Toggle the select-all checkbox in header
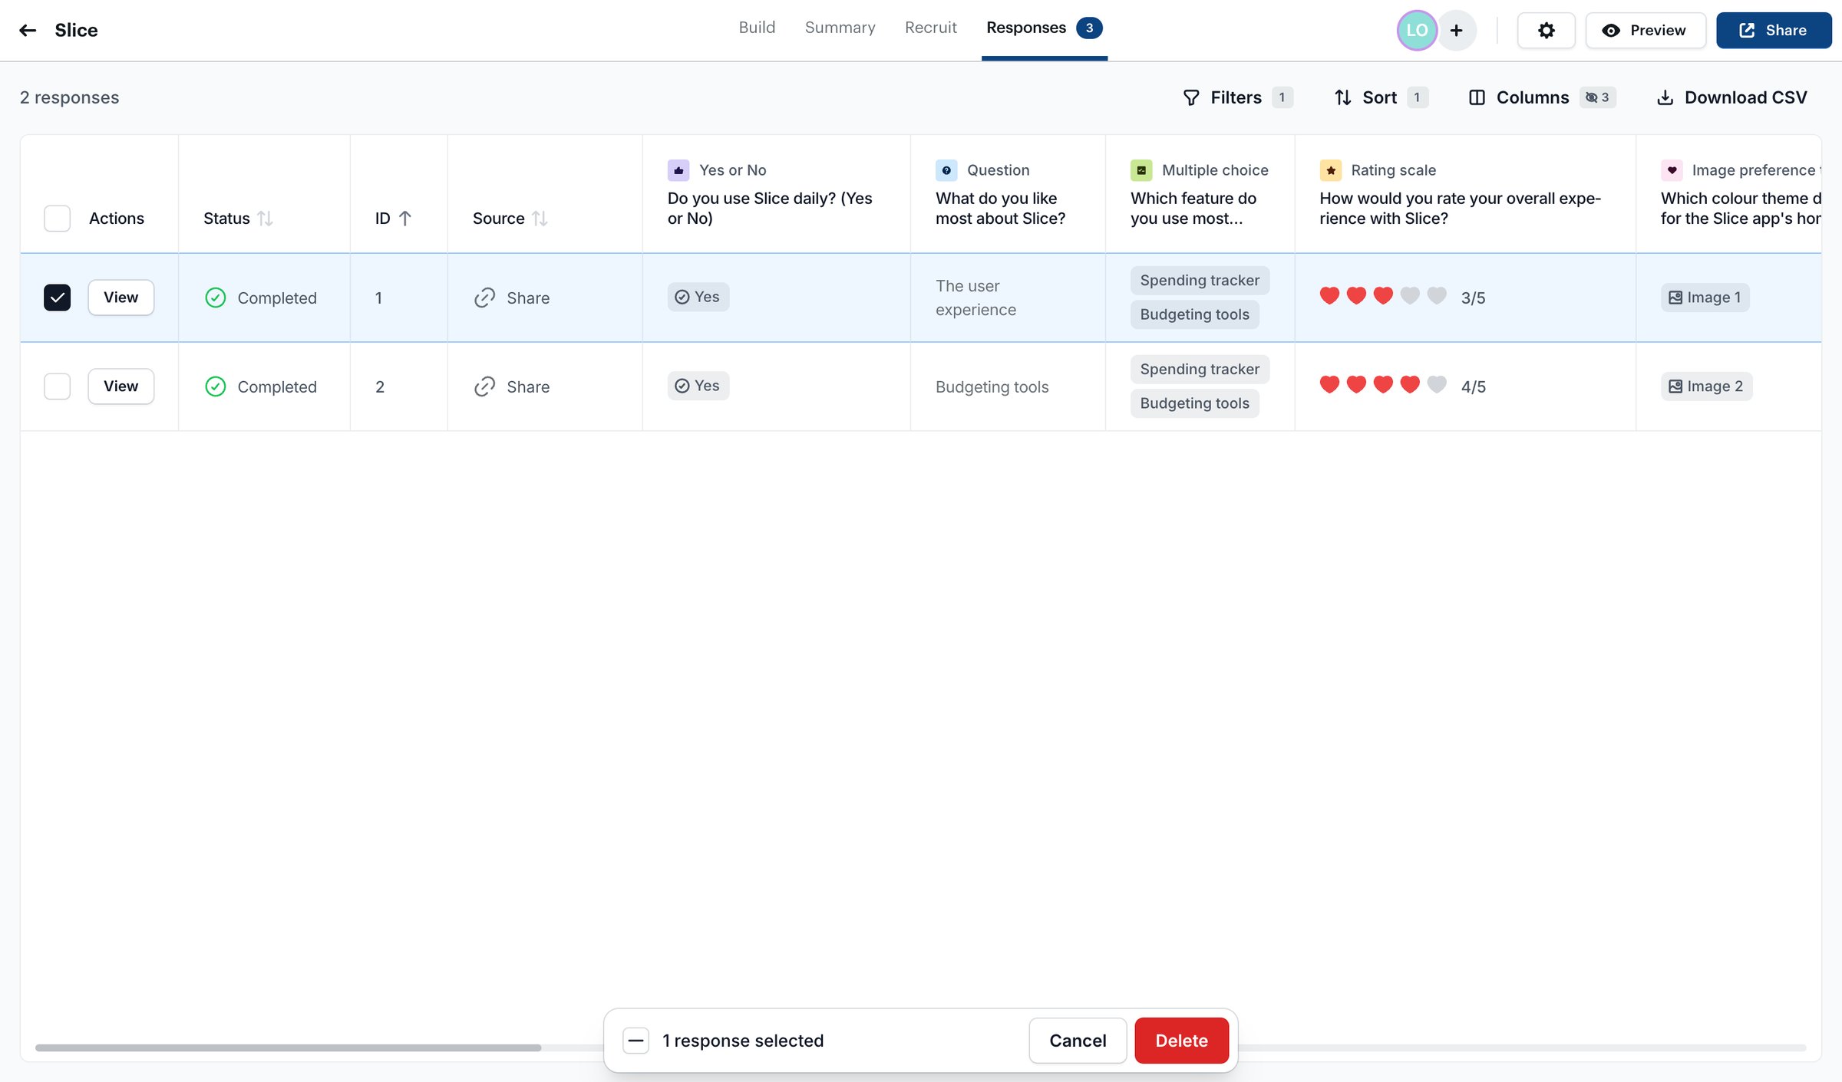Viewport: 1842px width, 1082px height. click(x=57, y=219)
